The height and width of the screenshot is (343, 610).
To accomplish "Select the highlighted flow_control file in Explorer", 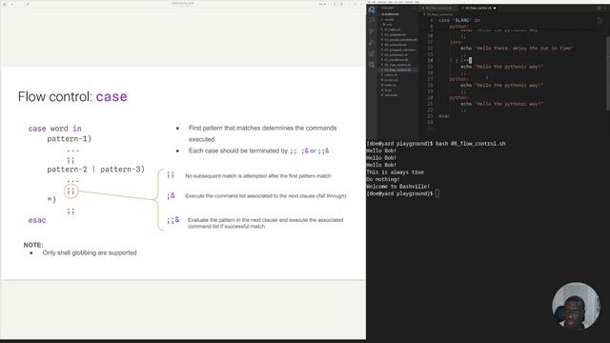I will click(x=397, y=70).
